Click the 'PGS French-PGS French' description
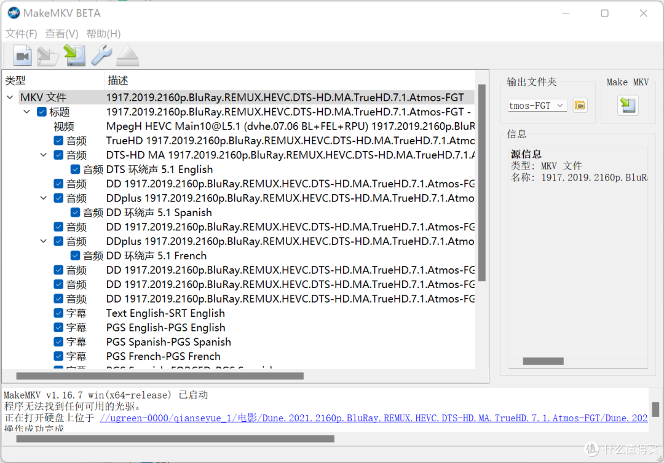This screenshot has height=463, width=664. [x=164, y=356]
